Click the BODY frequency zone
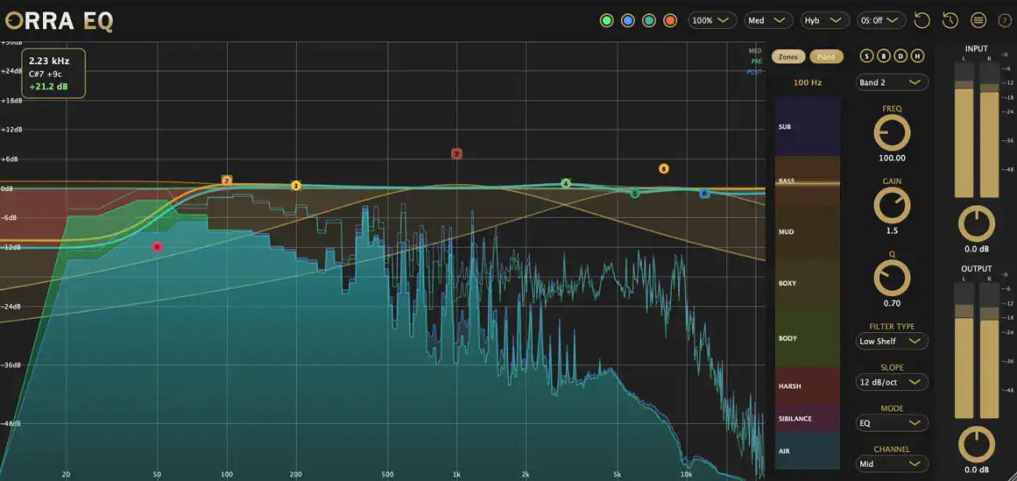 (x=807, y=338)
